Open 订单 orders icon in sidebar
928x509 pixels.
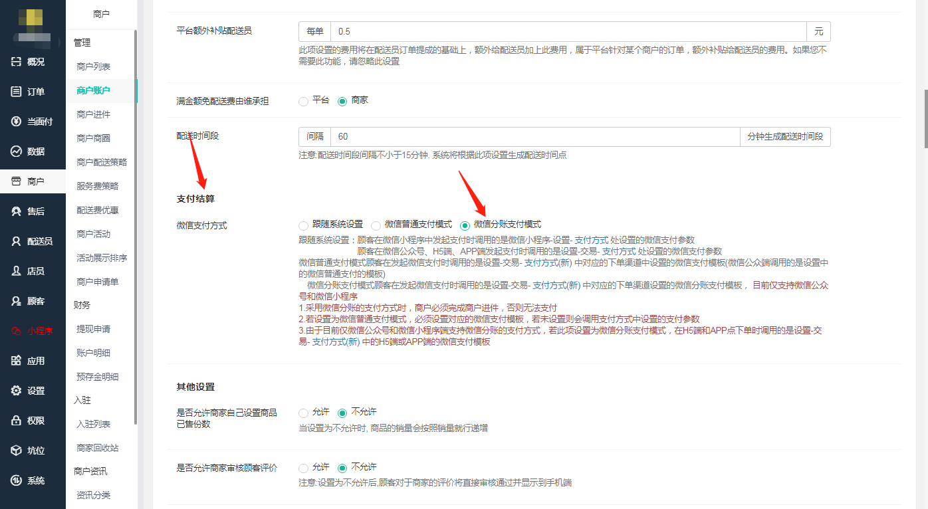pos(17,92)
